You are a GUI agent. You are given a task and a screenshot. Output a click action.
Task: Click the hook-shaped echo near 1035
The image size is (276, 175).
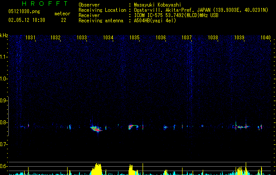coord(133,127)
